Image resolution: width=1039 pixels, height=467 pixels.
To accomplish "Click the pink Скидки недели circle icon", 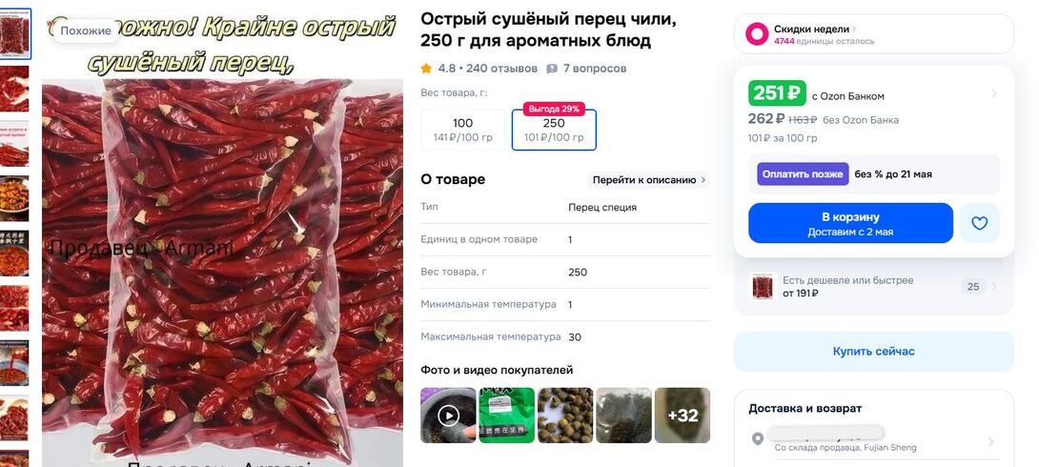I will click(x=757, y=33).
